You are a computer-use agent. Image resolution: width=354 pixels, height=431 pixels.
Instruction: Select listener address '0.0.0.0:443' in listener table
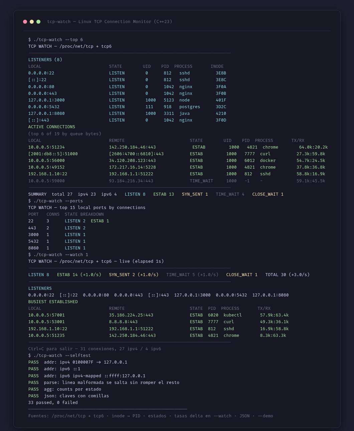[42, 93]
